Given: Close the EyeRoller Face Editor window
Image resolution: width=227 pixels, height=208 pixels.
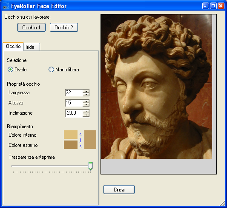Looking at the screenshot, I should (x=221, y=6).
